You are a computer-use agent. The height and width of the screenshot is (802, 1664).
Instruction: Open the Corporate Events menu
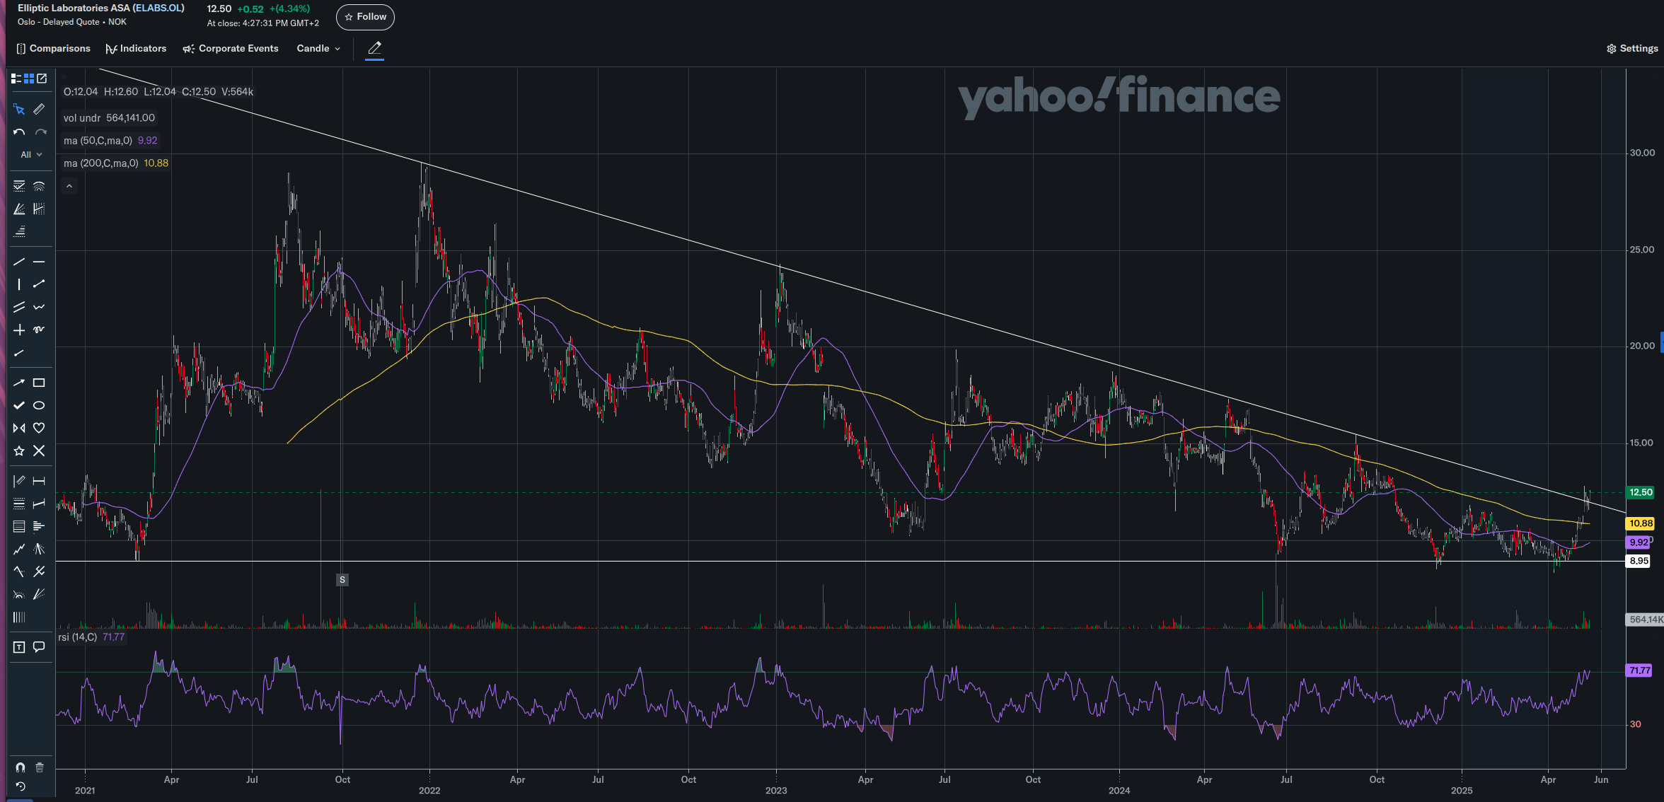point(231,48)
